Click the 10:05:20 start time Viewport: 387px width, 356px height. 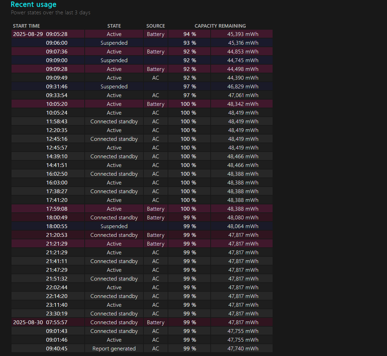coord(57,104)
